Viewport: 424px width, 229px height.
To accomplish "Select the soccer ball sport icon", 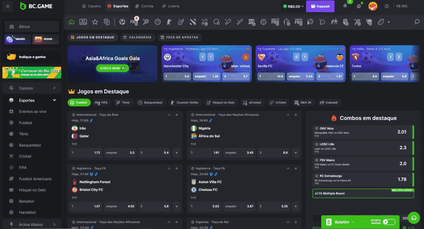I will coord(122,22).
